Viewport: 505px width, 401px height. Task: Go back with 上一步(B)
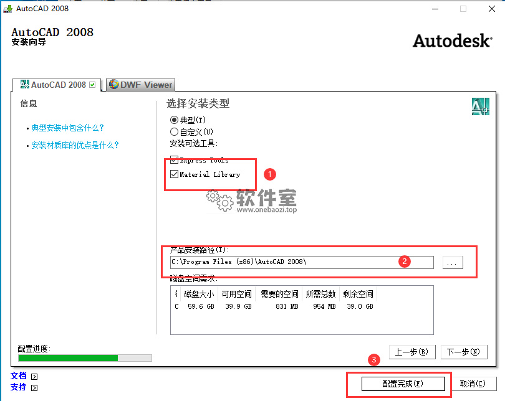pyautogui.click(x=412, y=352)
